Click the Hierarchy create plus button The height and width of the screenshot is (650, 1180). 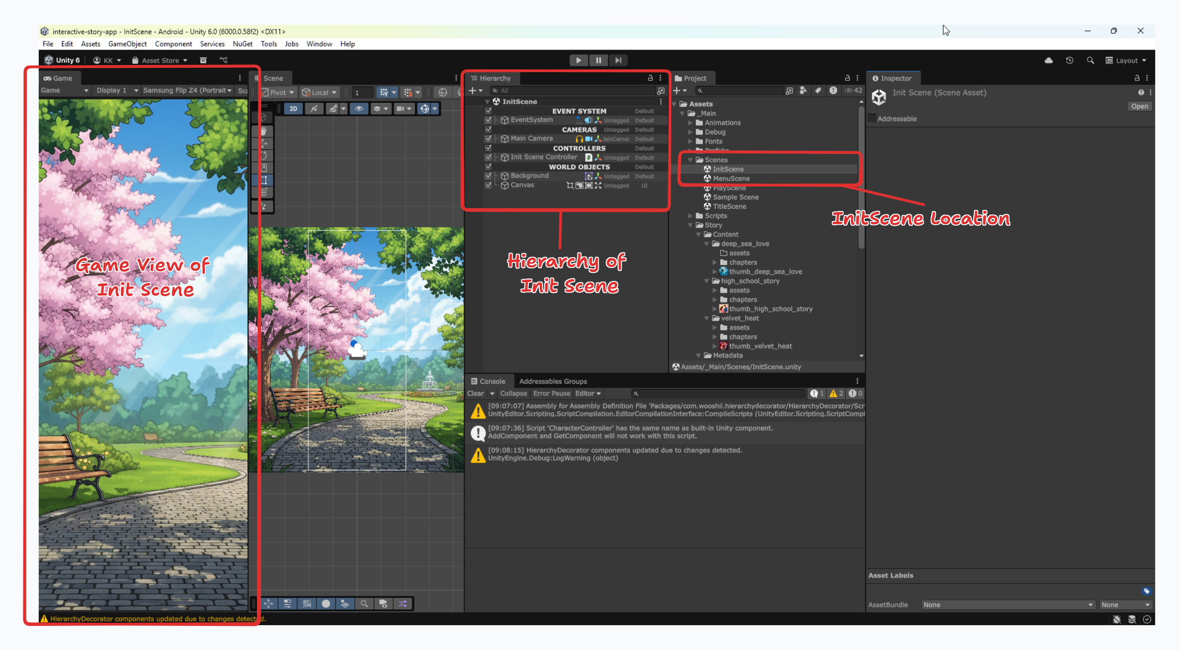[x=472, y=91]
